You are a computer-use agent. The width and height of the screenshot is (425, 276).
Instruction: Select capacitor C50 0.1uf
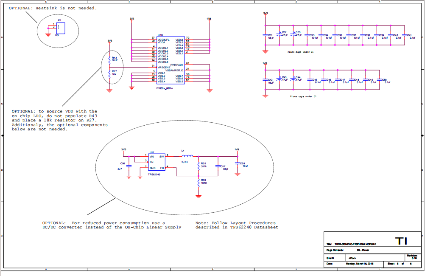(380, 80)
